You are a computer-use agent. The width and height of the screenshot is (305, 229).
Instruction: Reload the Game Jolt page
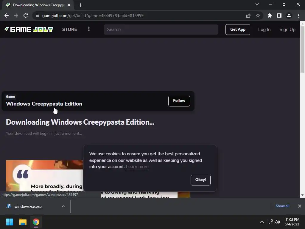(x=26, y=16)
